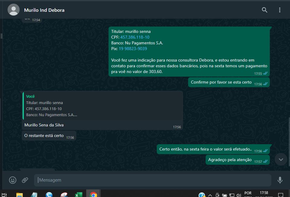Click the Mensagem text input field
290x197 pixels.
152,180
